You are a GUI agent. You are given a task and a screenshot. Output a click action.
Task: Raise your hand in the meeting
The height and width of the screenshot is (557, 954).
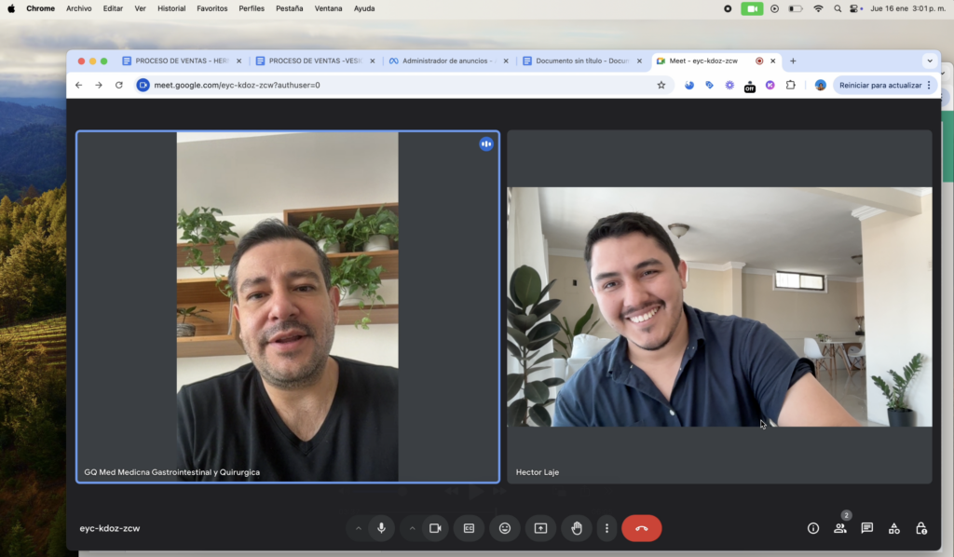577,528
